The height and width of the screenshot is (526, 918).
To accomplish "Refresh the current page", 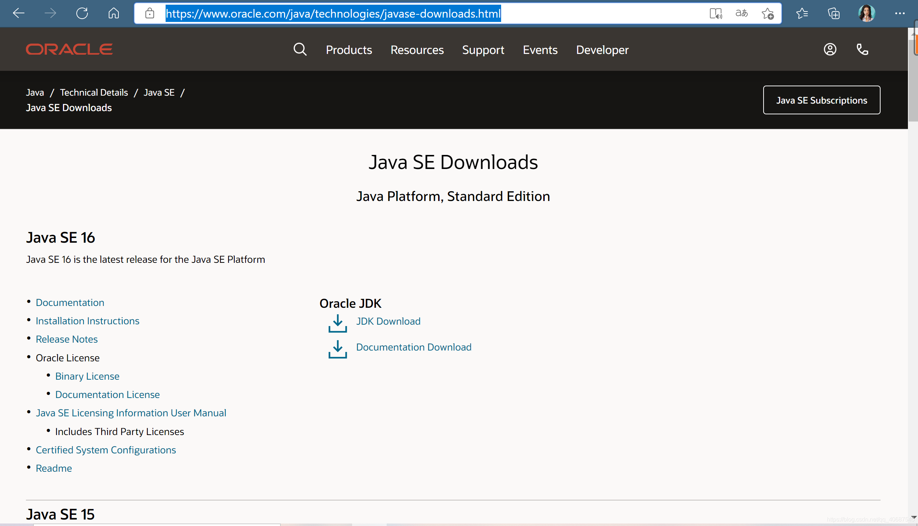I will 82,13.
